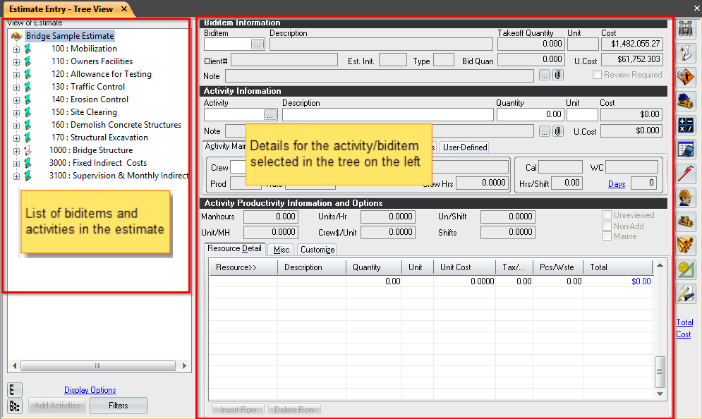Click the collapse tree icon above Add Activities
The width and height of the screenshot is (702, 419).
tap(15, 390)
